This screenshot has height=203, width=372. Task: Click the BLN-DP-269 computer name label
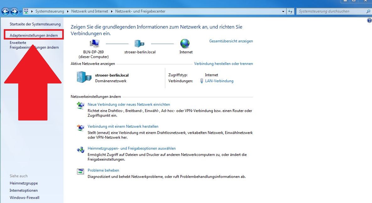(x=94, y=52)
